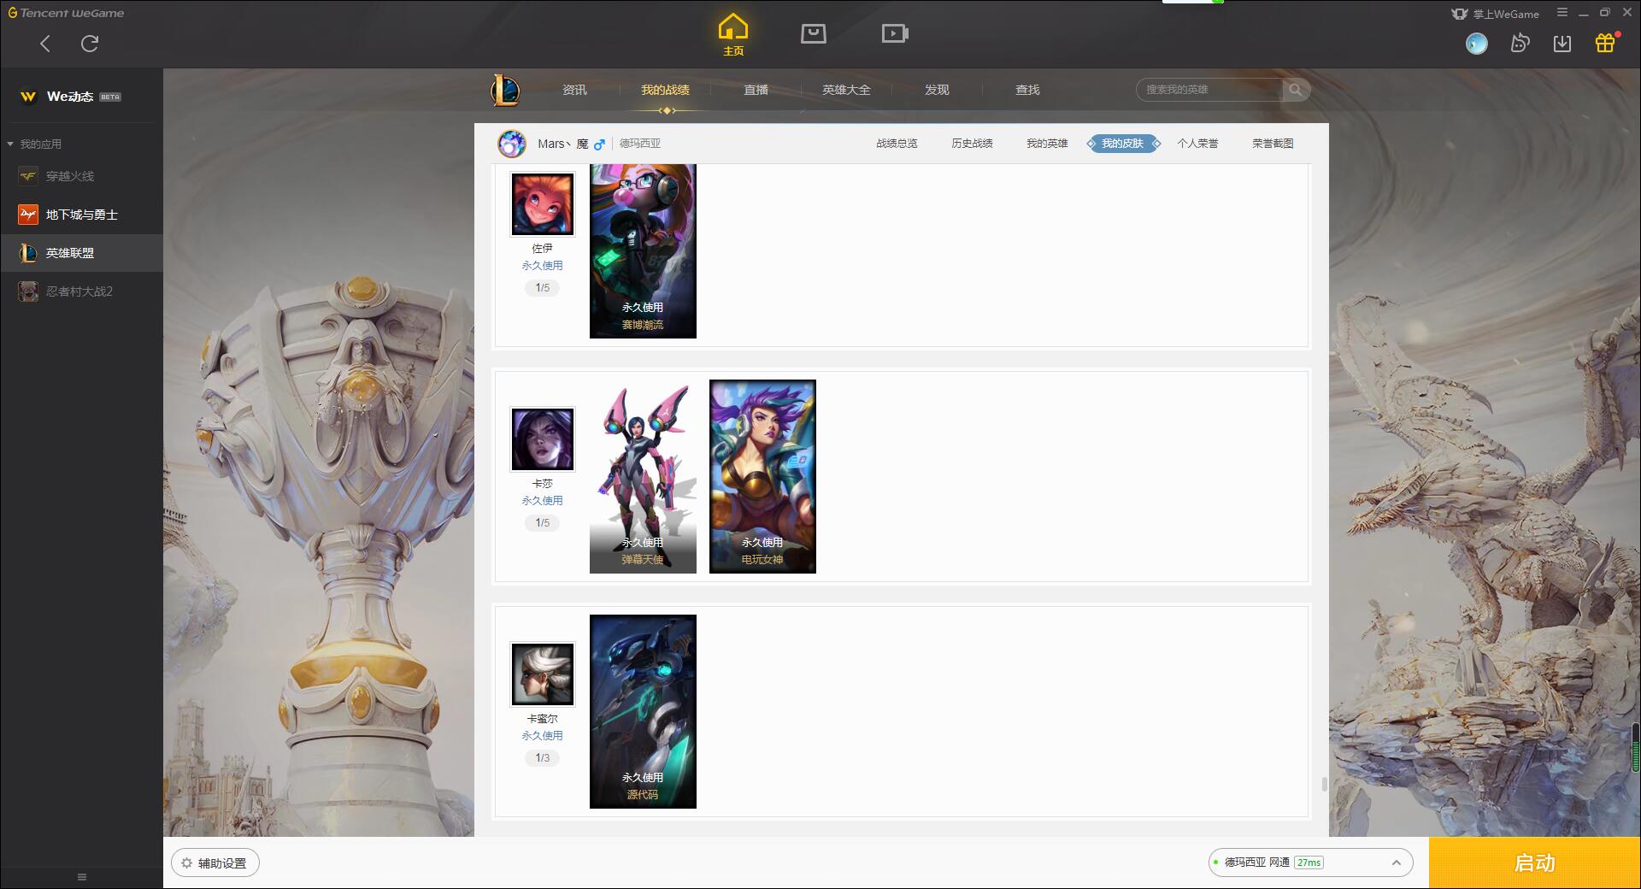The height and width of the screenshot is (889, 1641).
Task: Click the League of Legends logo
Action: tap(505, 90)
